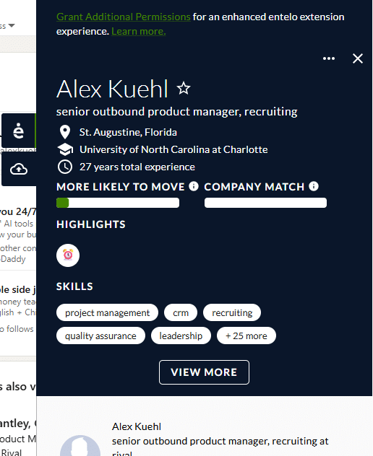Click the cloud upload side tab
The width and height of the screenshot is (373, 456).
19,169
